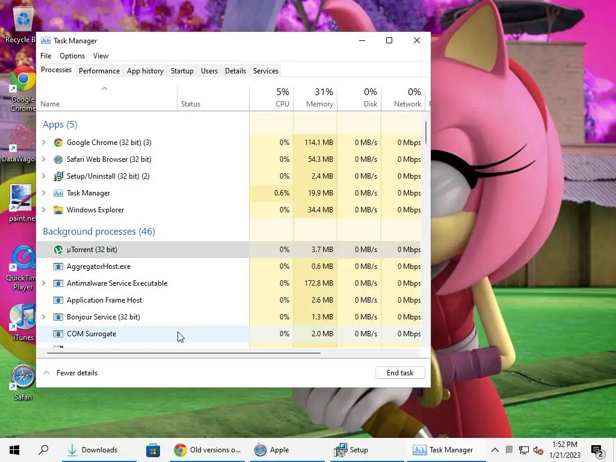
Task: Select the Apps (5) group header
Action: pos(60,125)
